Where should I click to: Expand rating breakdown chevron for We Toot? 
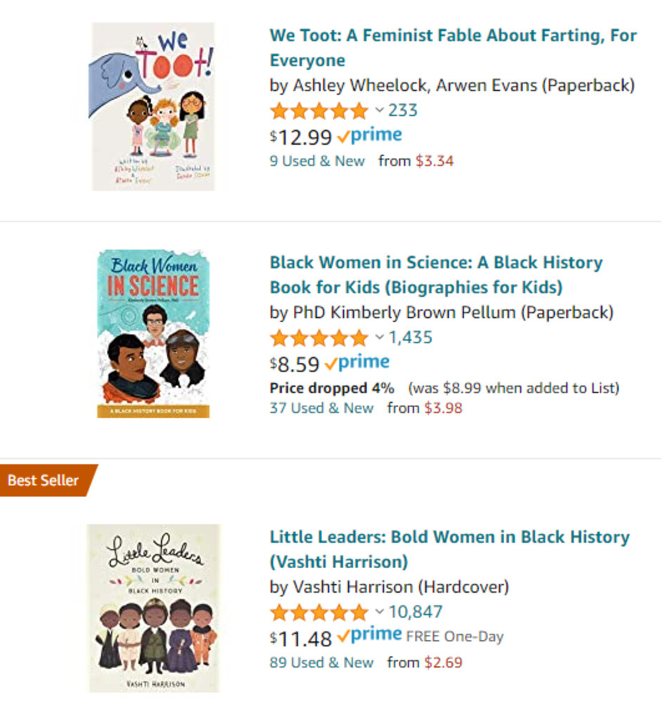379,110
